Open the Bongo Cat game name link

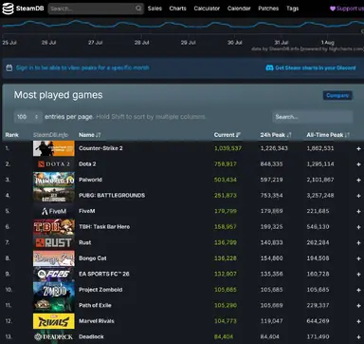(93, 258)
